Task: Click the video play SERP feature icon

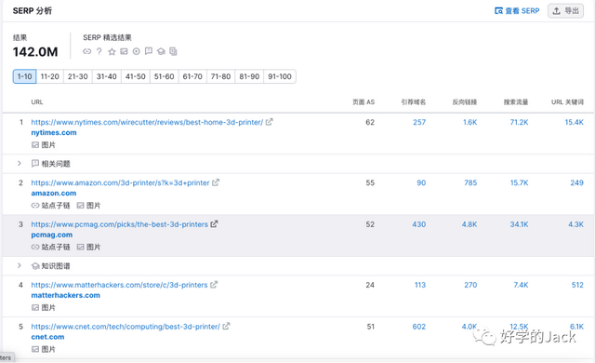Action: coord(137,51)
